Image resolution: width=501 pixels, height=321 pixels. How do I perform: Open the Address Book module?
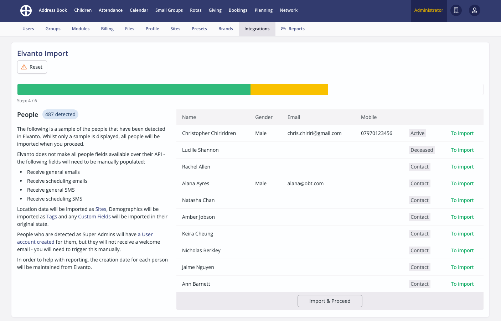pos(53,10)
